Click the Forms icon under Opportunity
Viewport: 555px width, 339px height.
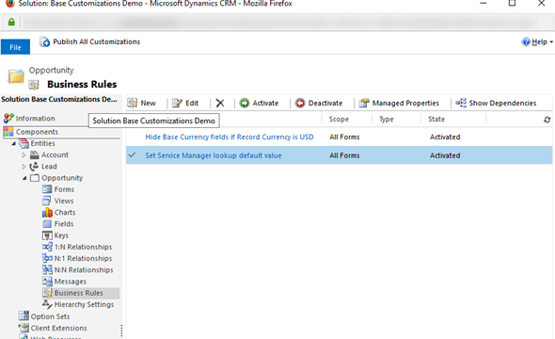(47, 189)
